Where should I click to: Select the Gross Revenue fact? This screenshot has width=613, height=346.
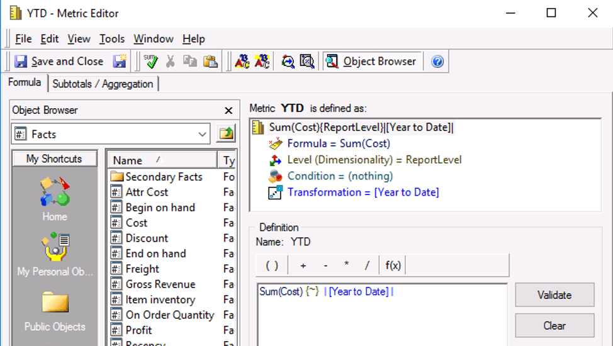(160, 284)
